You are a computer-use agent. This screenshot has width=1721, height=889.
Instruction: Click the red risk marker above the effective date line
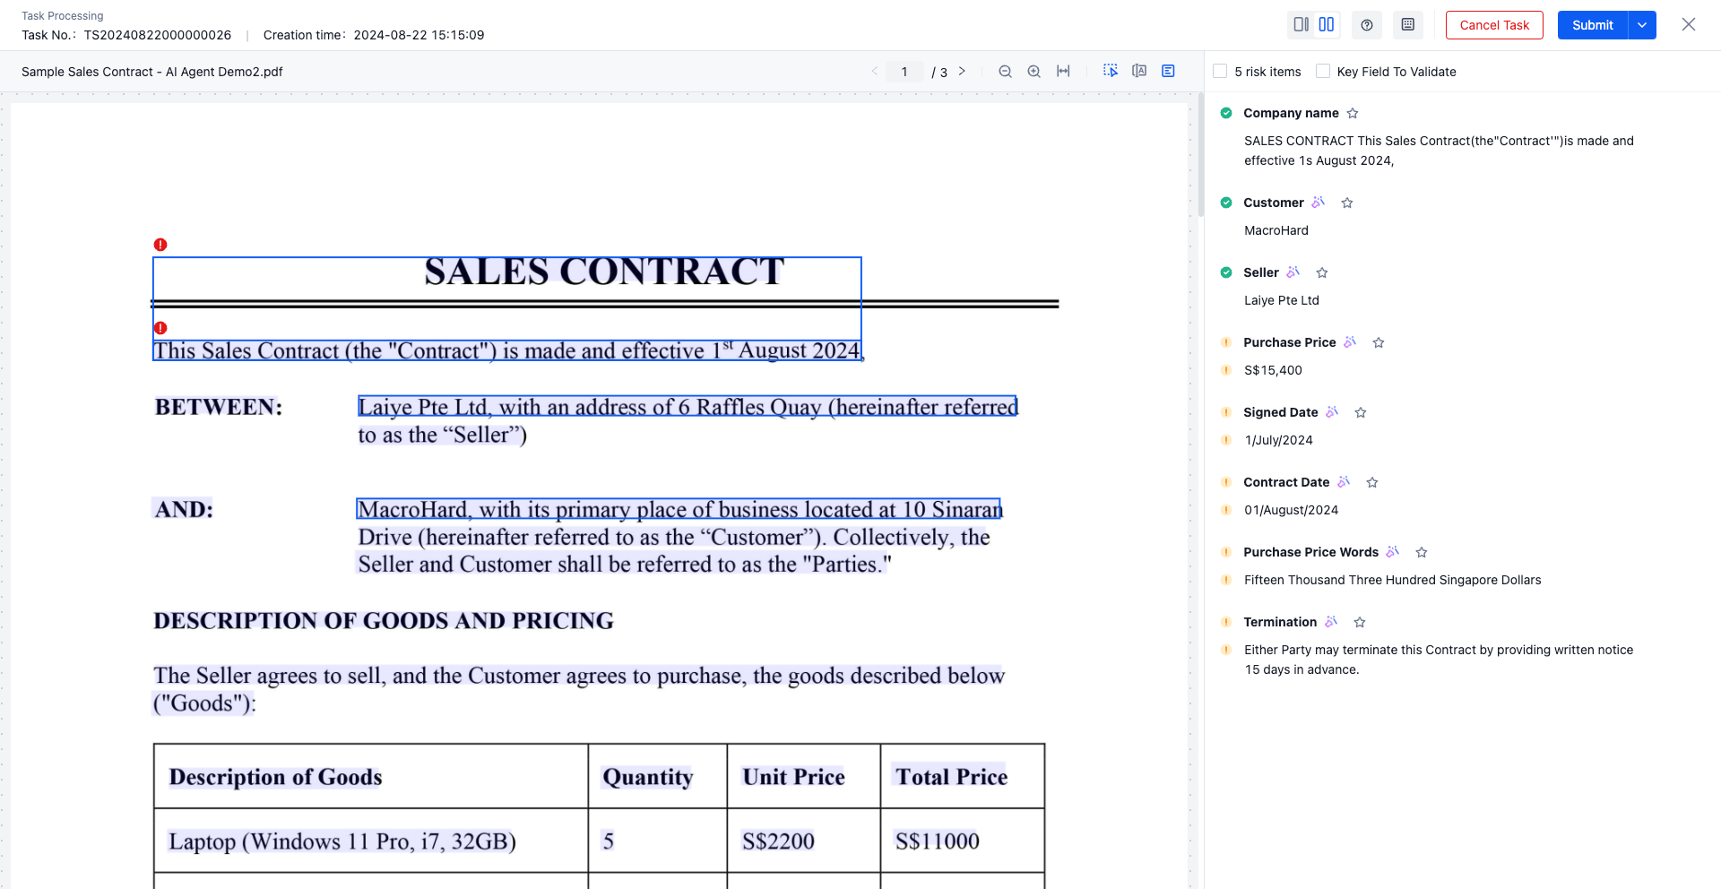pyautogui.click(x=160, y=328)
